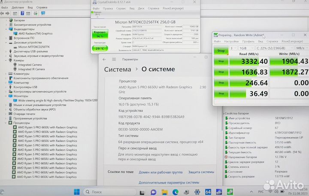Image resolution: width=309 pixels, height=196 pixels.
Task: Click the Поиск search box on taskbar
Action: [110, 192]
